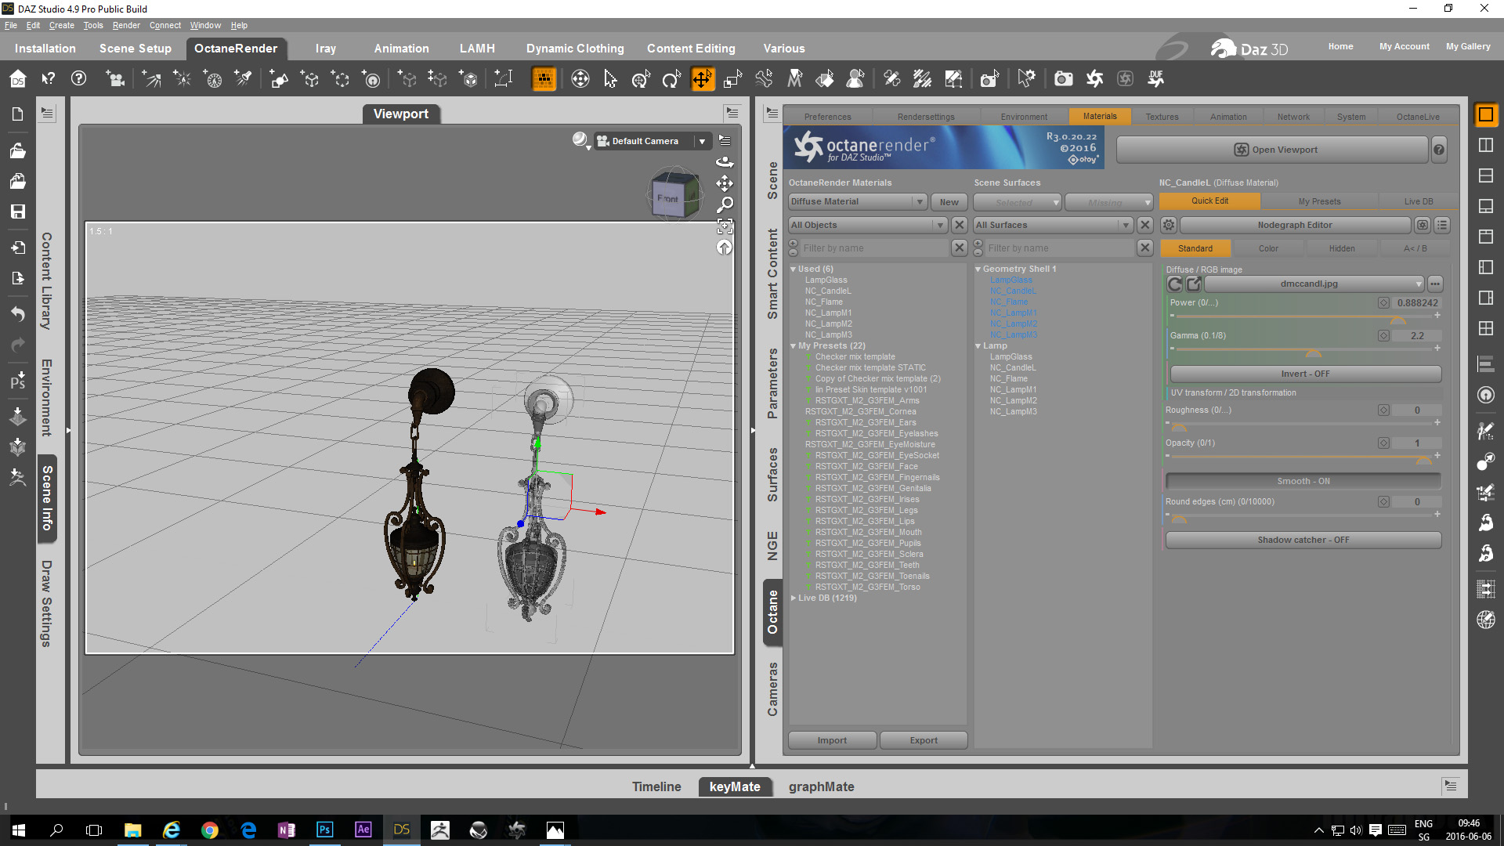
Task: Click the frame view magnifier icon
Action: [x=725, y=204]
